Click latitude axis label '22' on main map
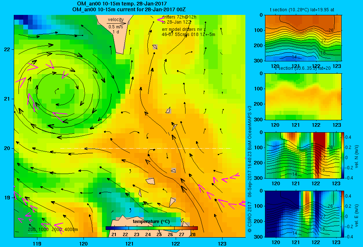This screenshot has width=363, height=247. (7, 49)
